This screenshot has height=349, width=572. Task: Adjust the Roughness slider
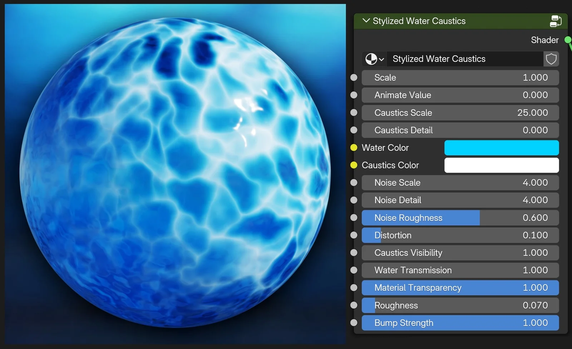460,305
